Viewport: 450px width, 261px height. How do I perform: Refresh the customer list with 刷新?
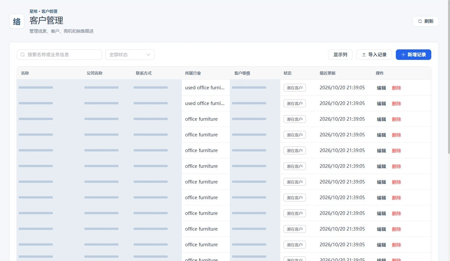(x=426, y=21)
